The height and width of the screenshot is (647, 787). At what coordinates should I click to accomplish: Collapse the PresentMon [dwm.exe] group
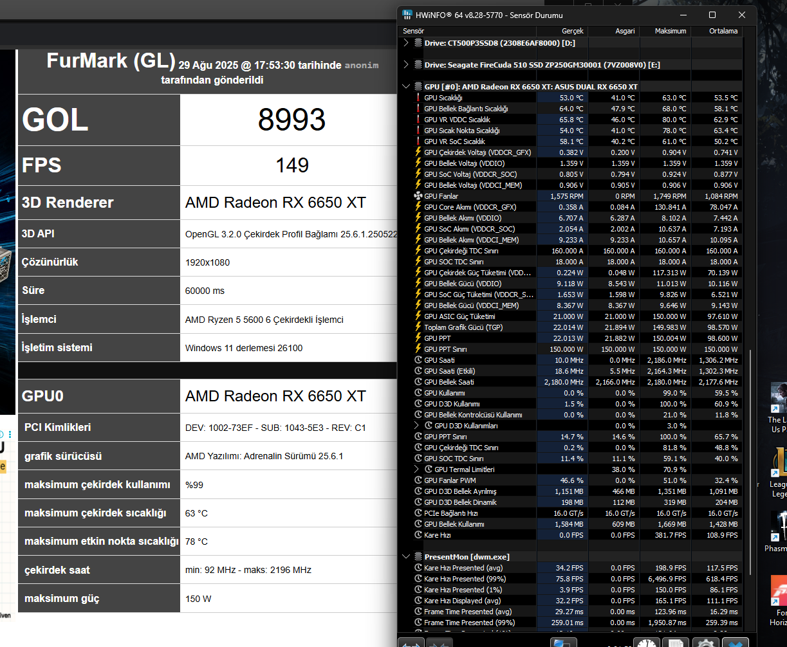point(405,556)
